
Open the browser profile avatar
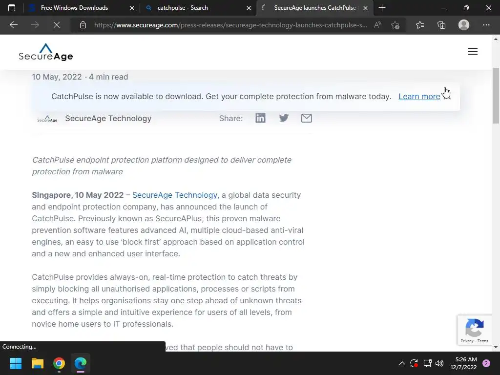[464, 25]
